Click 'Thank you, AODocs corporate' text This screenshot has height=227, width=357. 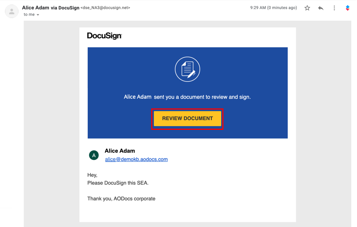(122, 198)
